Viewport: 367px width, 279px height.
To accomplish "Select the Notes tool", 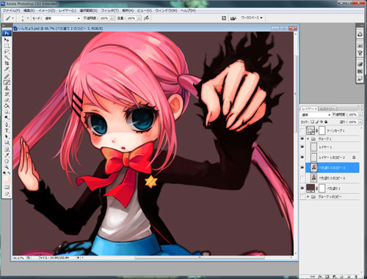I will [7, 149].
